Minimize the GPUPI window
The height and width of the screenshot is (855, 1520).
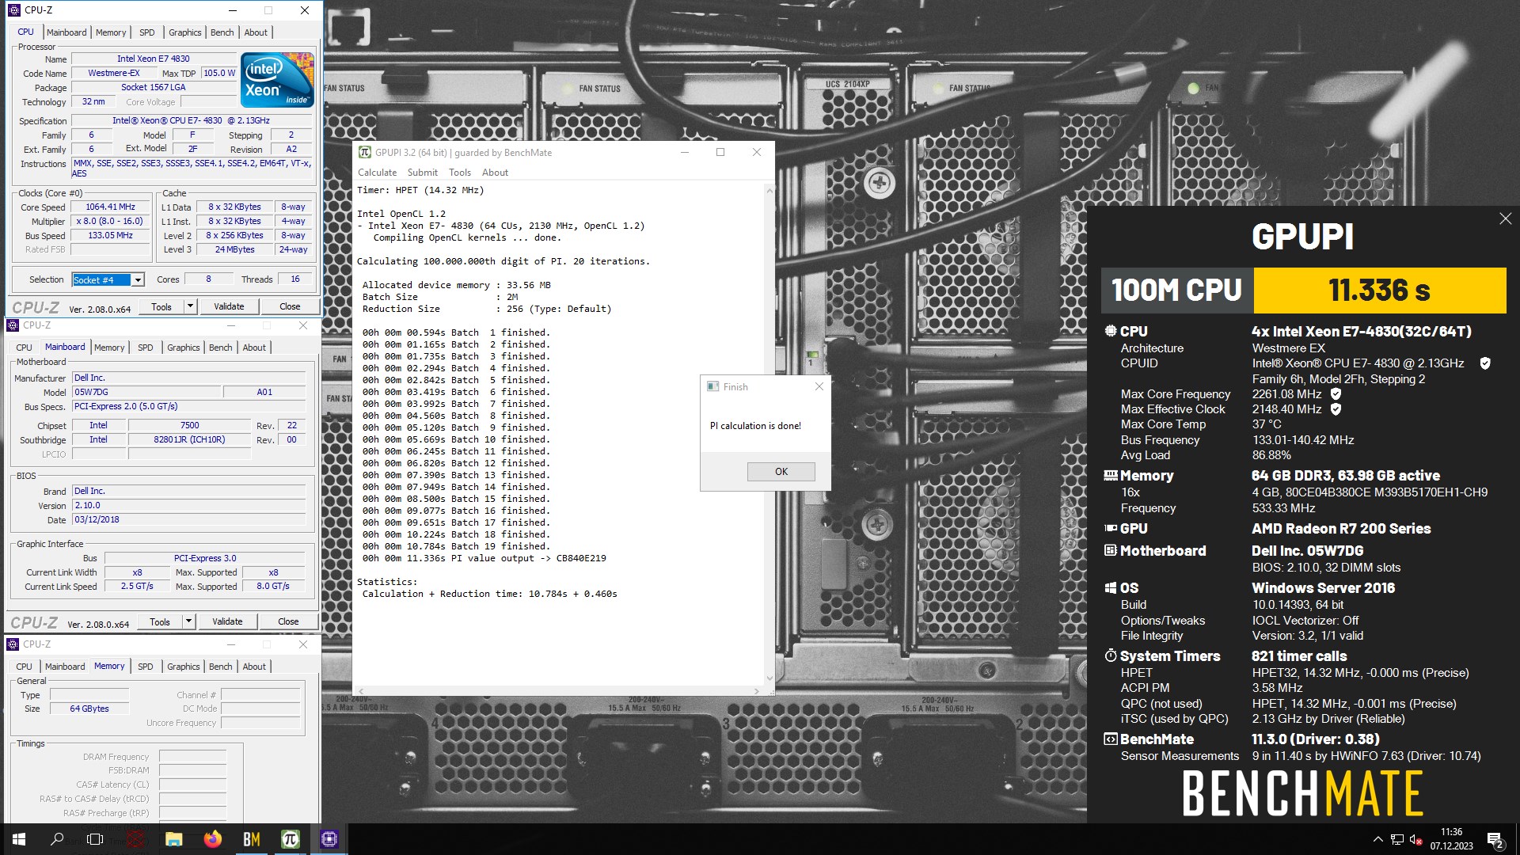click(685, 152)
